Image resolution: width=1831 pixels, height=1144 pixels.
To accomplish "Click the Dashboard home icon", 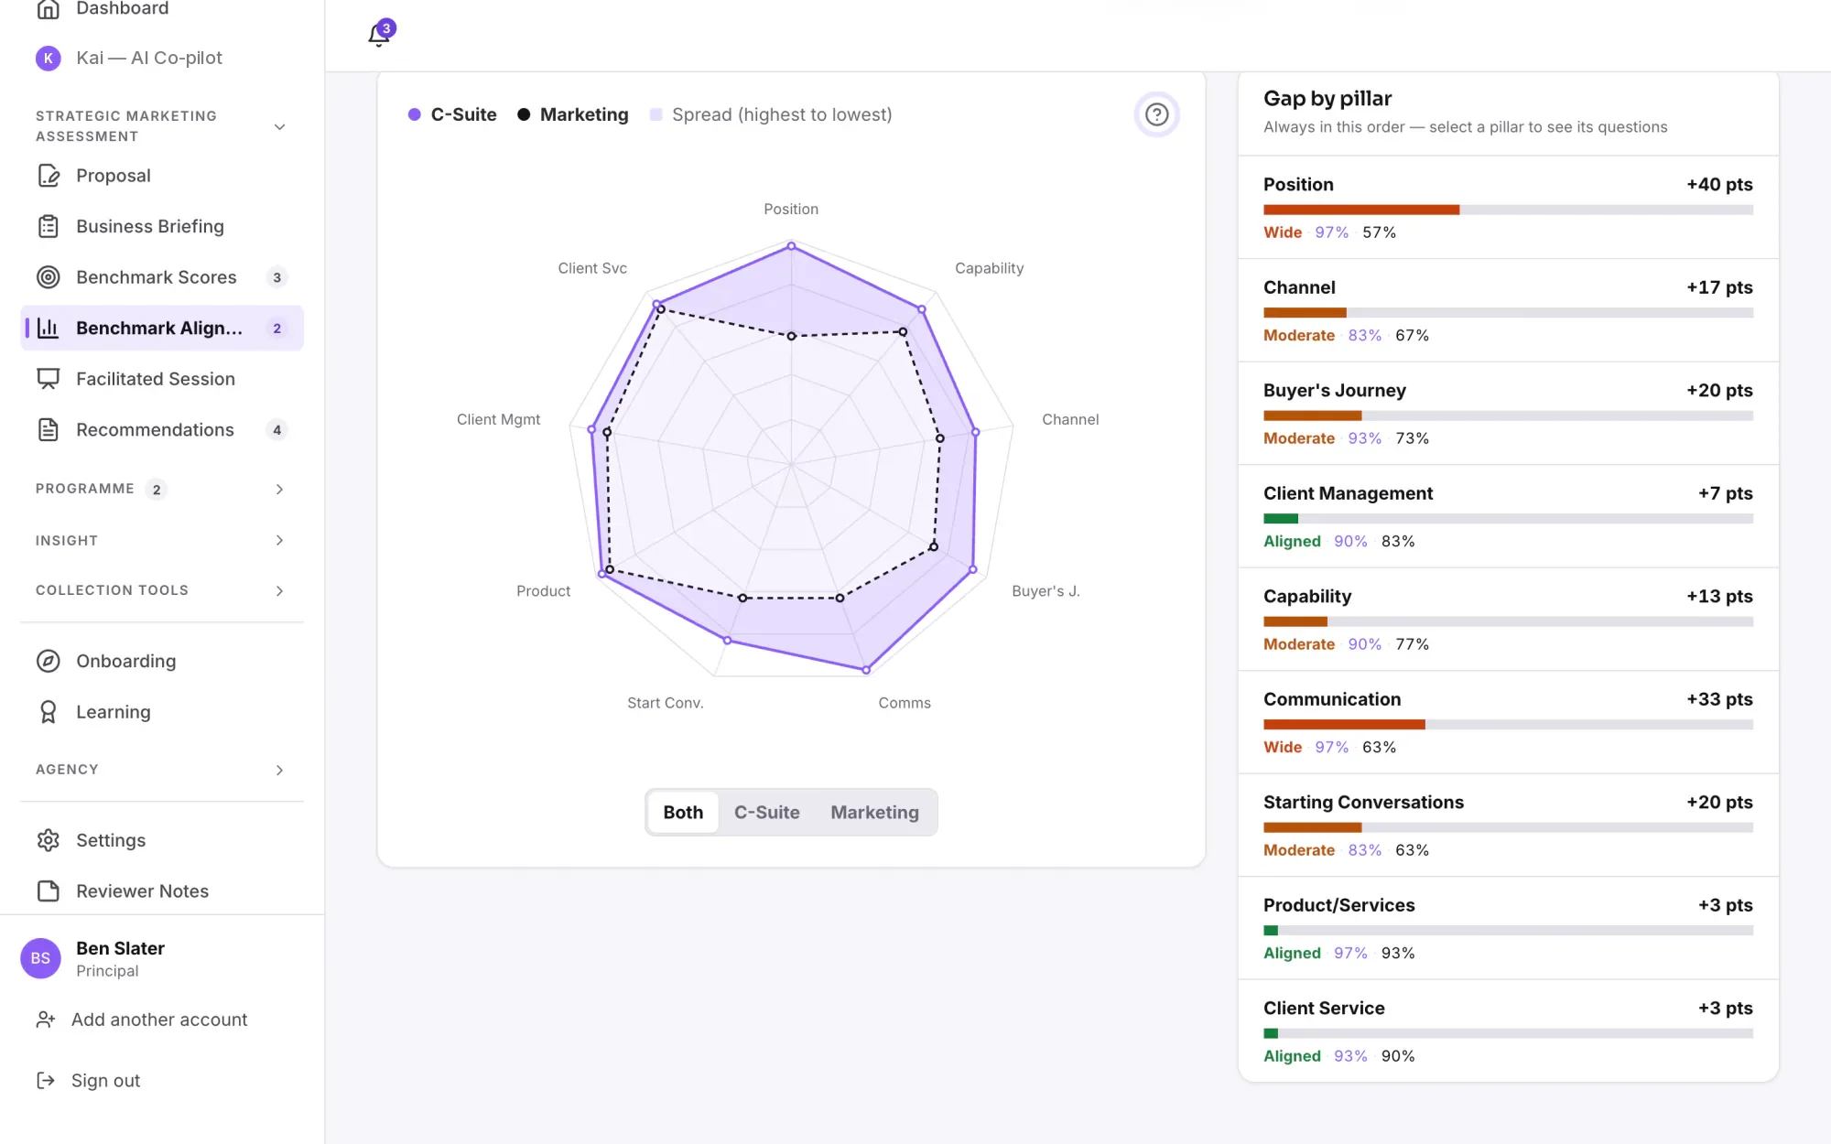I will [49, 9].
